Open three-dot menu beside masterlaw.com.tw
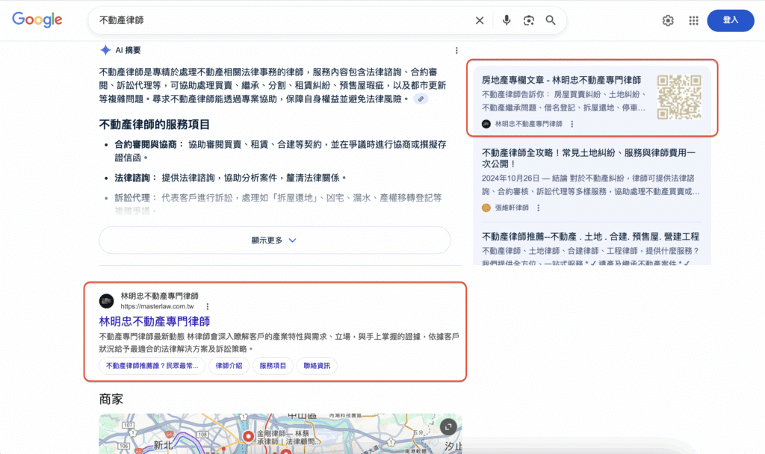The width and height of the screenshot is (765, 454). click(x=207, y=306)
